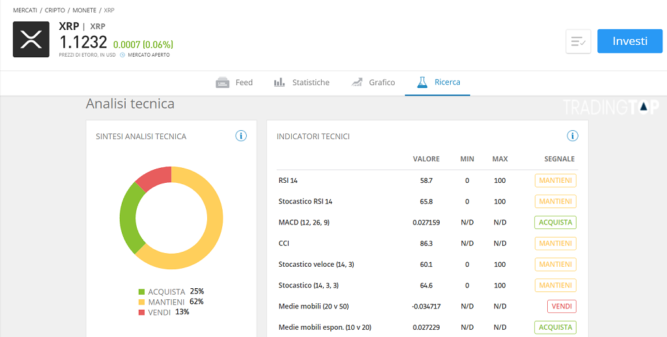
Task: Click MANTIENI signal for CCI row
Action: coord(555,243)
